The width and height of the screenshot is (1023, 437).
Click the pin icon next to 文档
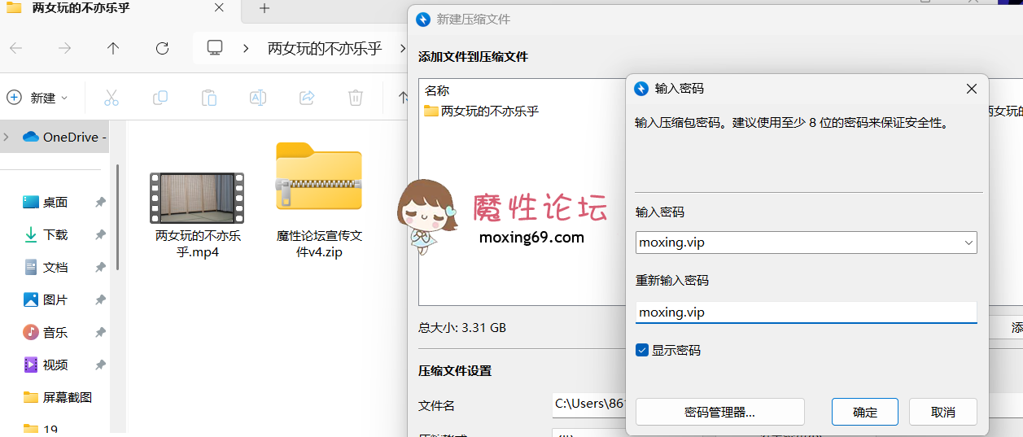click(100, 267)
